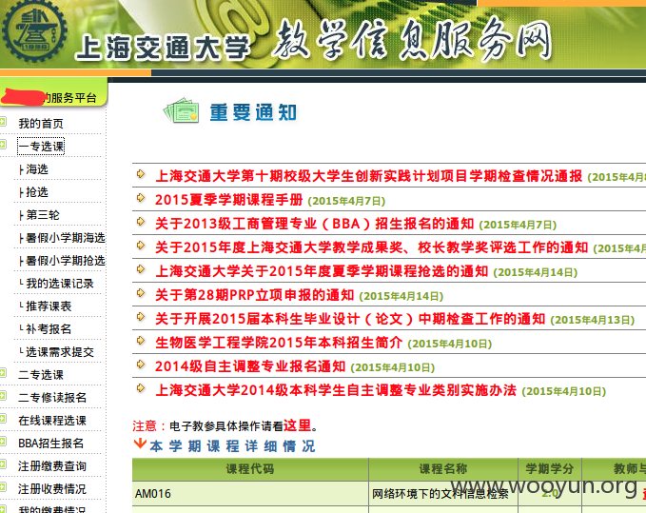Open BBA招生报名 sidebar item
This screenshot has height=513, width=646.
(51, 444)
